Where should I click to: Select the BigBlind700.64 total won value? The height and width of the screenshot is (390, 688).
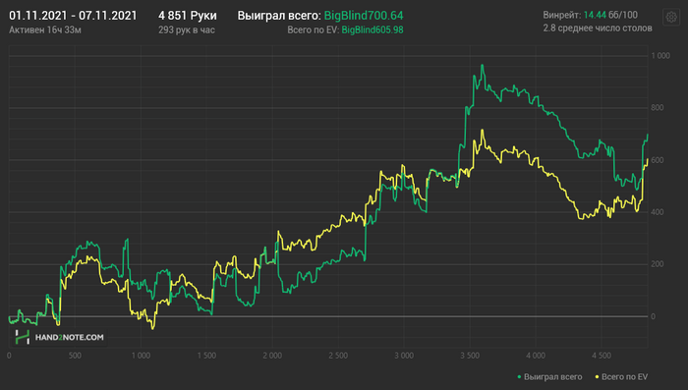(x=364, y=16)
